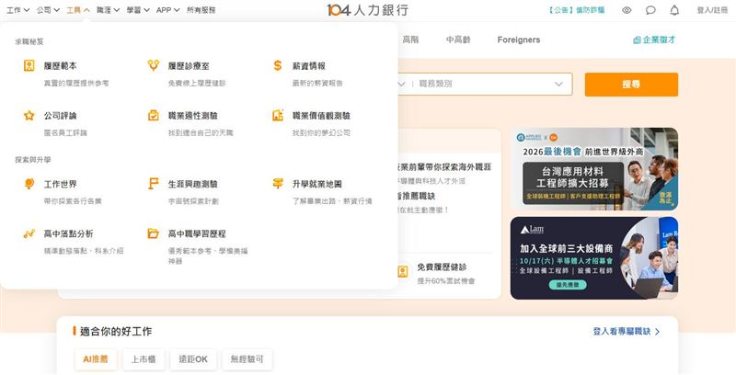Click the 升學就業地圖 signpost icon
The width and height of the screenshot is (736, 375).
[278, 184]
